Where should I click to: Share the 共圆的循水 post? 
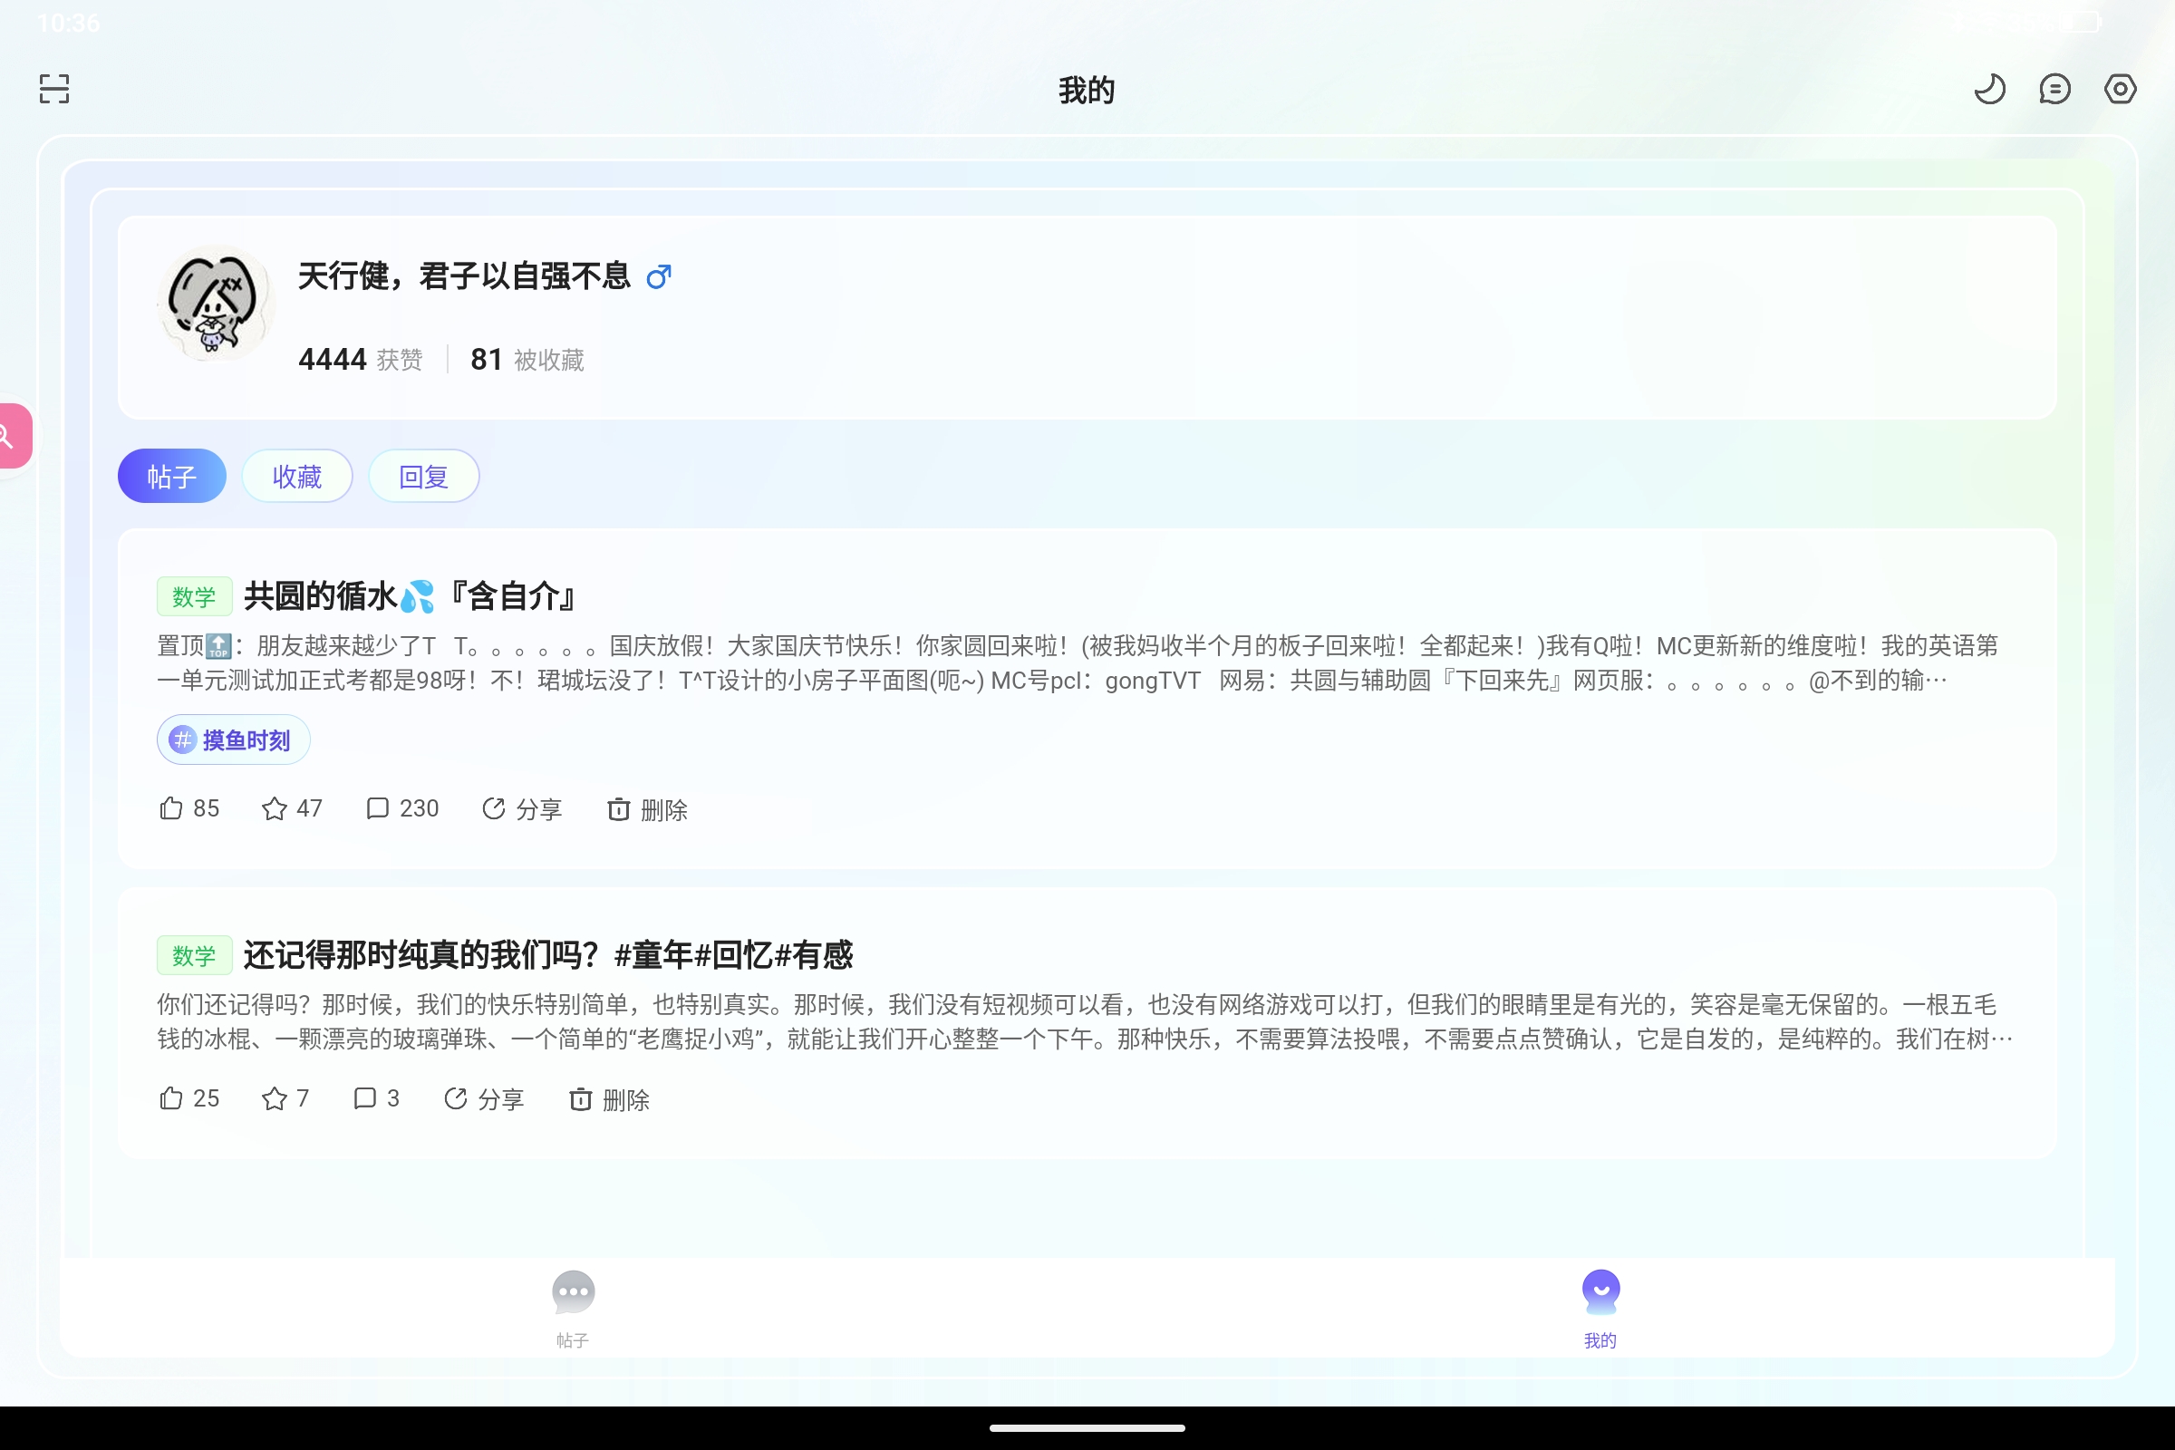[x=522, y=809]
